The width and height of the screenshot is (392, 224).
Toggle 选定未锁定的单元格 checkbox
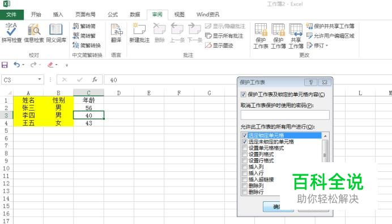(x=245, y=142)
